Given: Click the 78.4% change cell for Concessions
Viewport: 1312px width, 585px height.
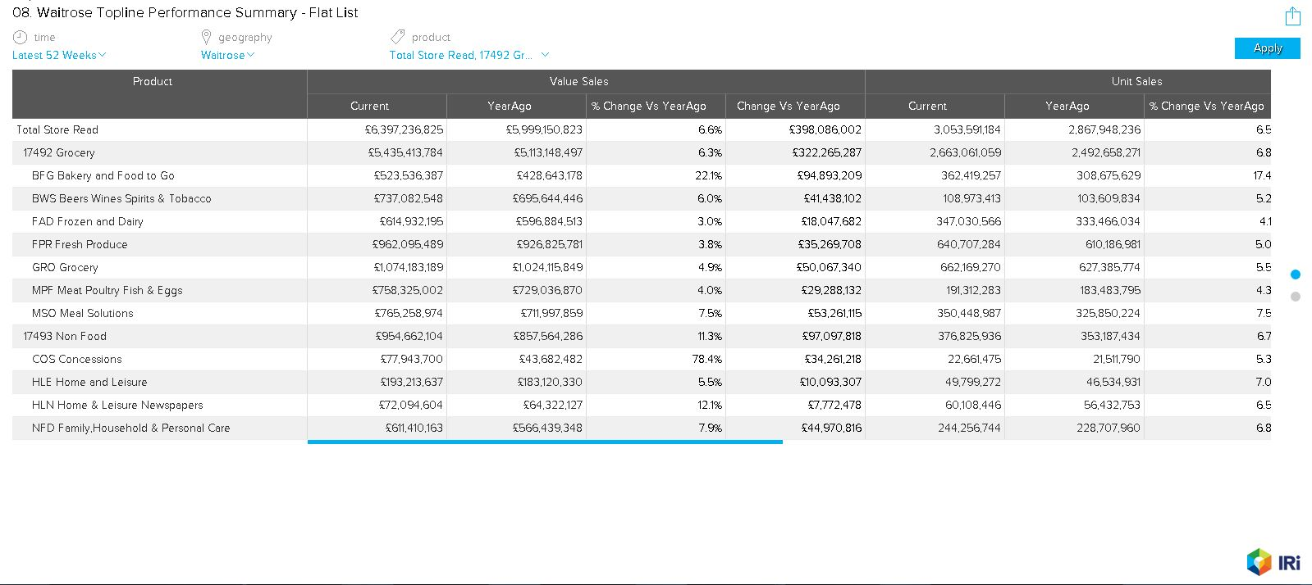Looking at the screenshot, I should tap(656, 359).
